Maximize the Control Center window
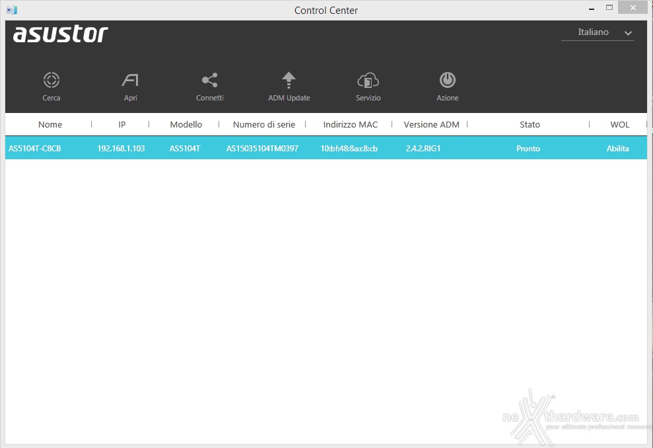This screenshot has height=448, width=653. pos(609,7)
